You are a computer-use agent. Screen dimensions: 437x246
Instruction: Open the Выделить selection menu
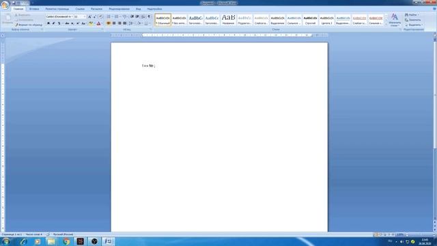click(414, 25)
